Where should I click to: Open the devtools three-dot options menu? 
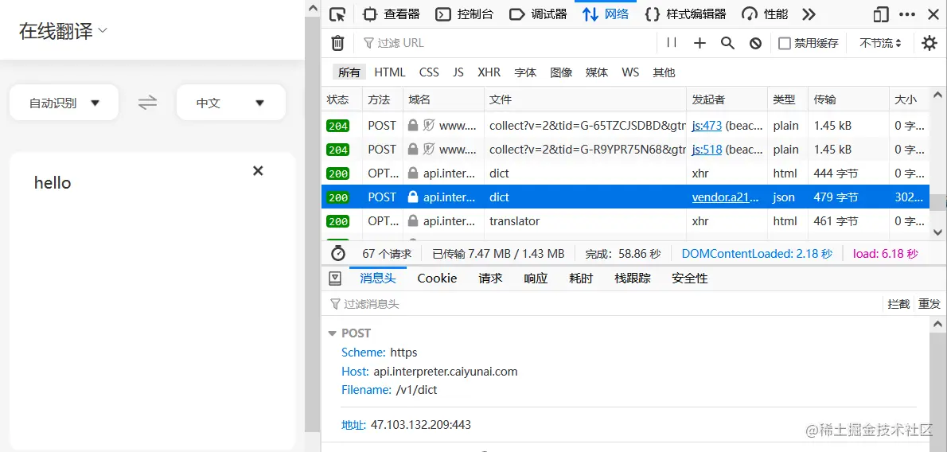pos(907,14)
